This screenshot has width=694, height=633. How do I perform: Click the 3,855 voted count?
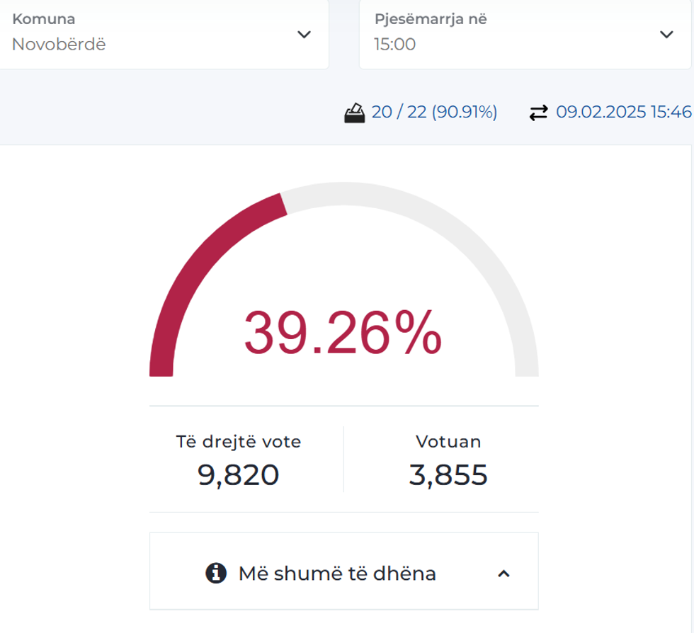448,474
